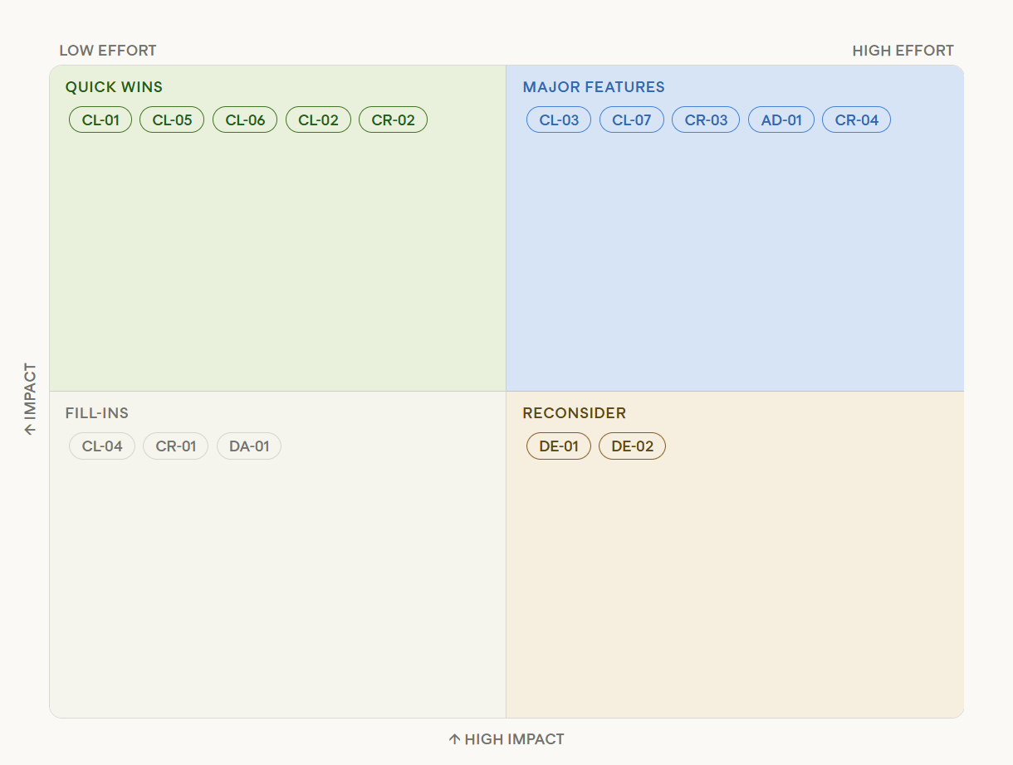
Task: Open the CL-05 item chip
Action: point(172,120)
